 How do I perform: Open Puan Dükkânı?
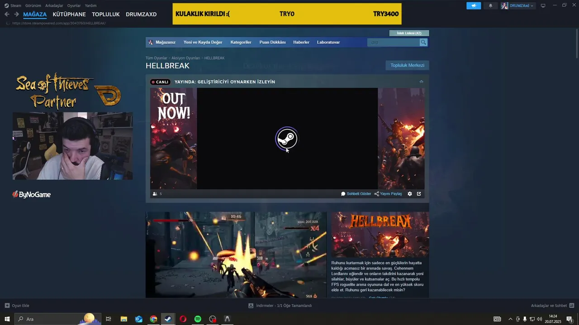(272, 42)
